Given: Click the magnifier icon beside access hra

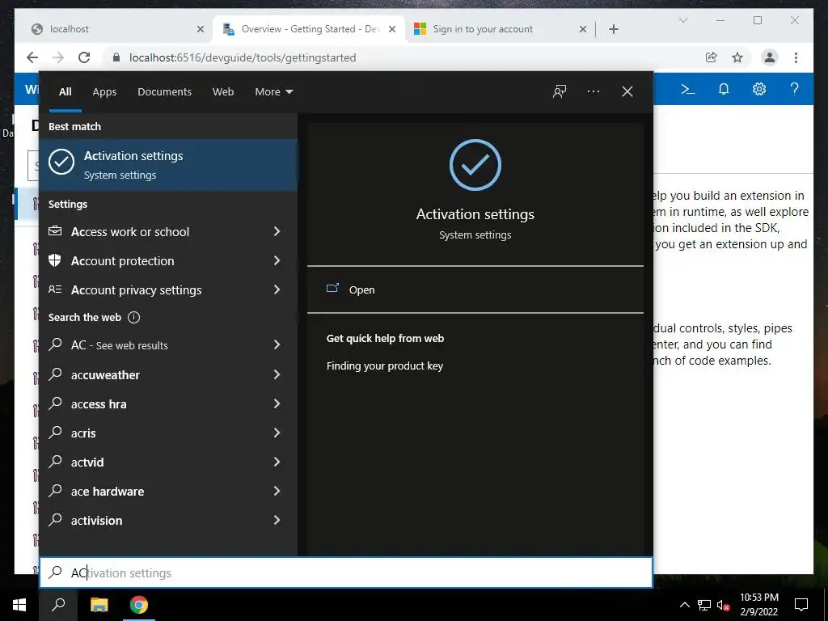Looking at the screenshot, I should coord(55,403).
